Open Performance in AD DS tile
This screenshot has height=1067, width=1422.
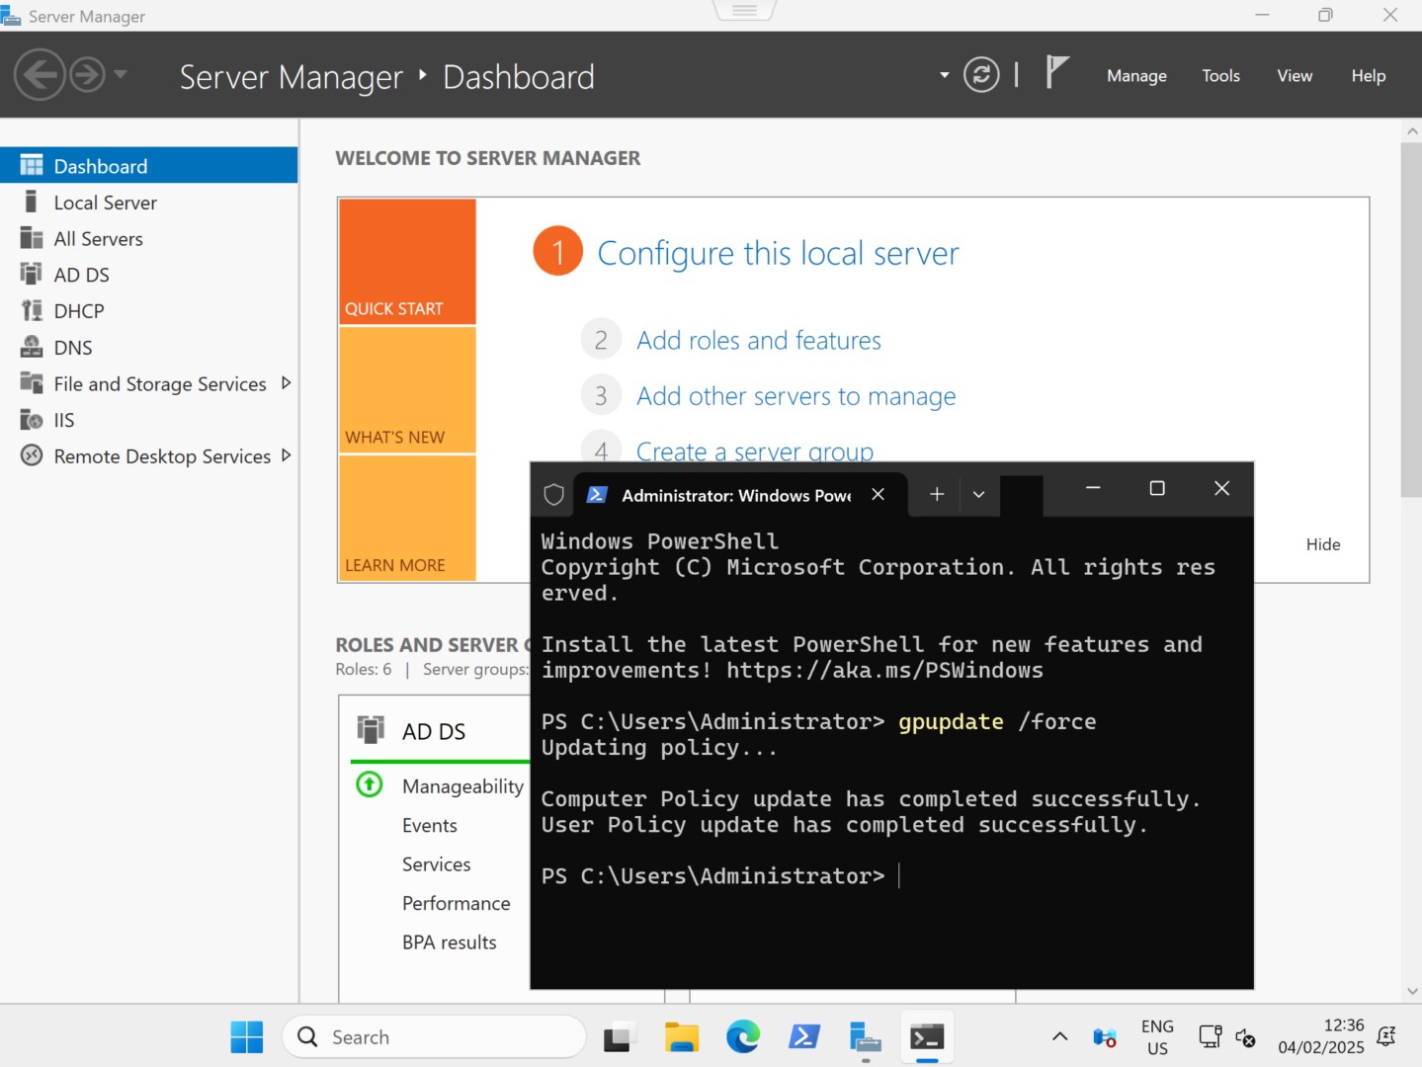click(x=457, y=904)
